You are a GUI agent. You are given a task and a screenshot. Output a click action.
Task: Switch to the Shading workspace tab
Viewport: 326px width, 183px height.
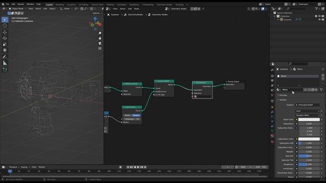[110, 5]
